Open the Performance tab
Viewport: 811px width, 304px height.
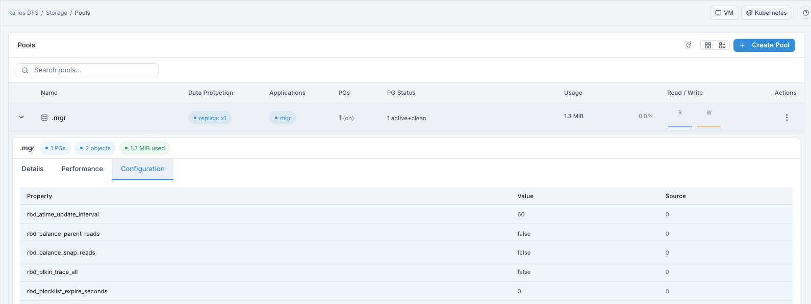pos(82,169)
